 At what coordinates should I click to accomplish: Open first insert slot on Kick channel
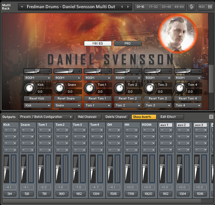point(10,130)
